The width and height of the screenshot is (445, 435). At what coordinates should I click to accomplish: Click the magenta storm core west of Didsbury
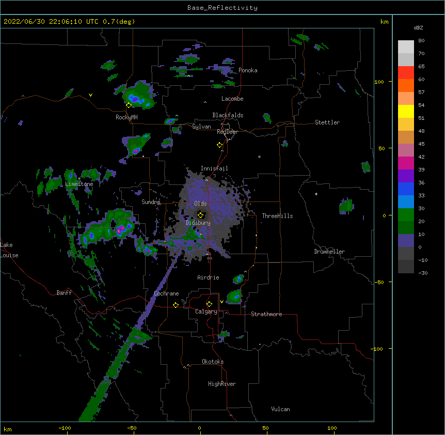(x=121, y=229)
